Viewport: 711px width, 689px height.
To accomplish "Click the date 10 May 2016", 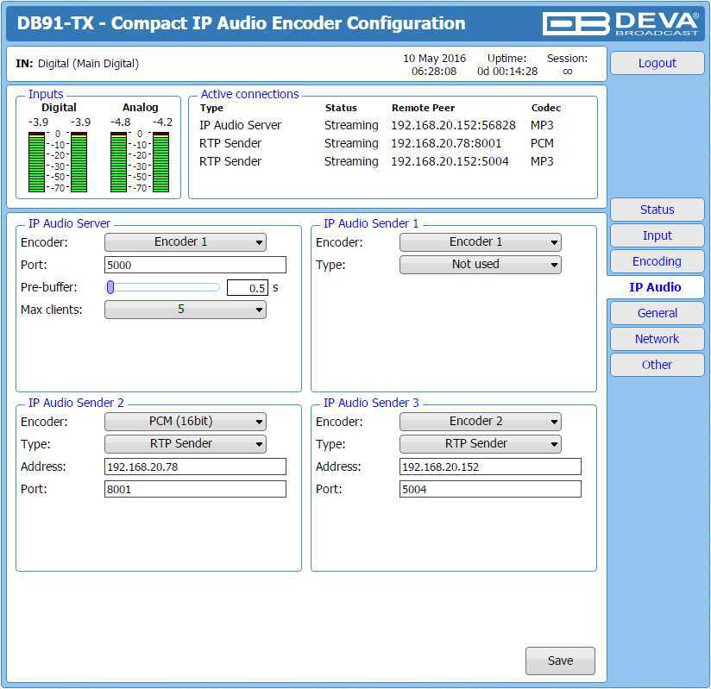I will pos(434,59).
